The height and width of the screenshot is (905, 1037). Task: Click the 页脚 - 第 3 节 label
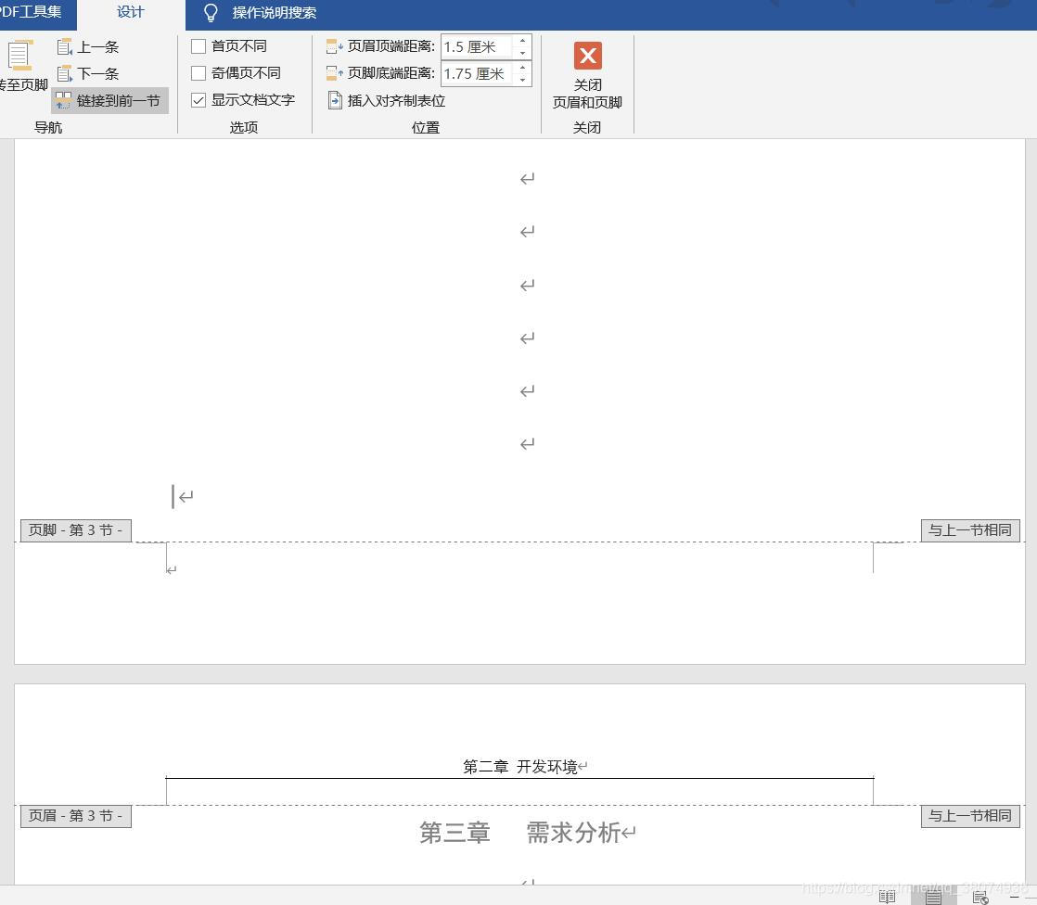76,530
